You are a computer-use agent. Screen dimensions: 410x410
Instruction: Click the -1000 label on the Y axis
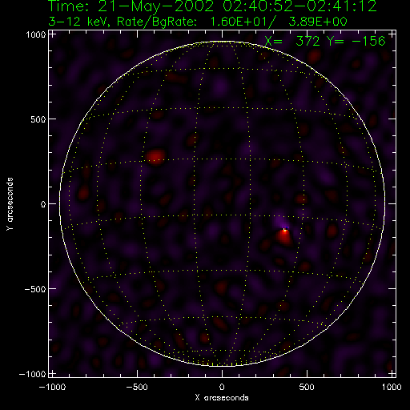33,374
